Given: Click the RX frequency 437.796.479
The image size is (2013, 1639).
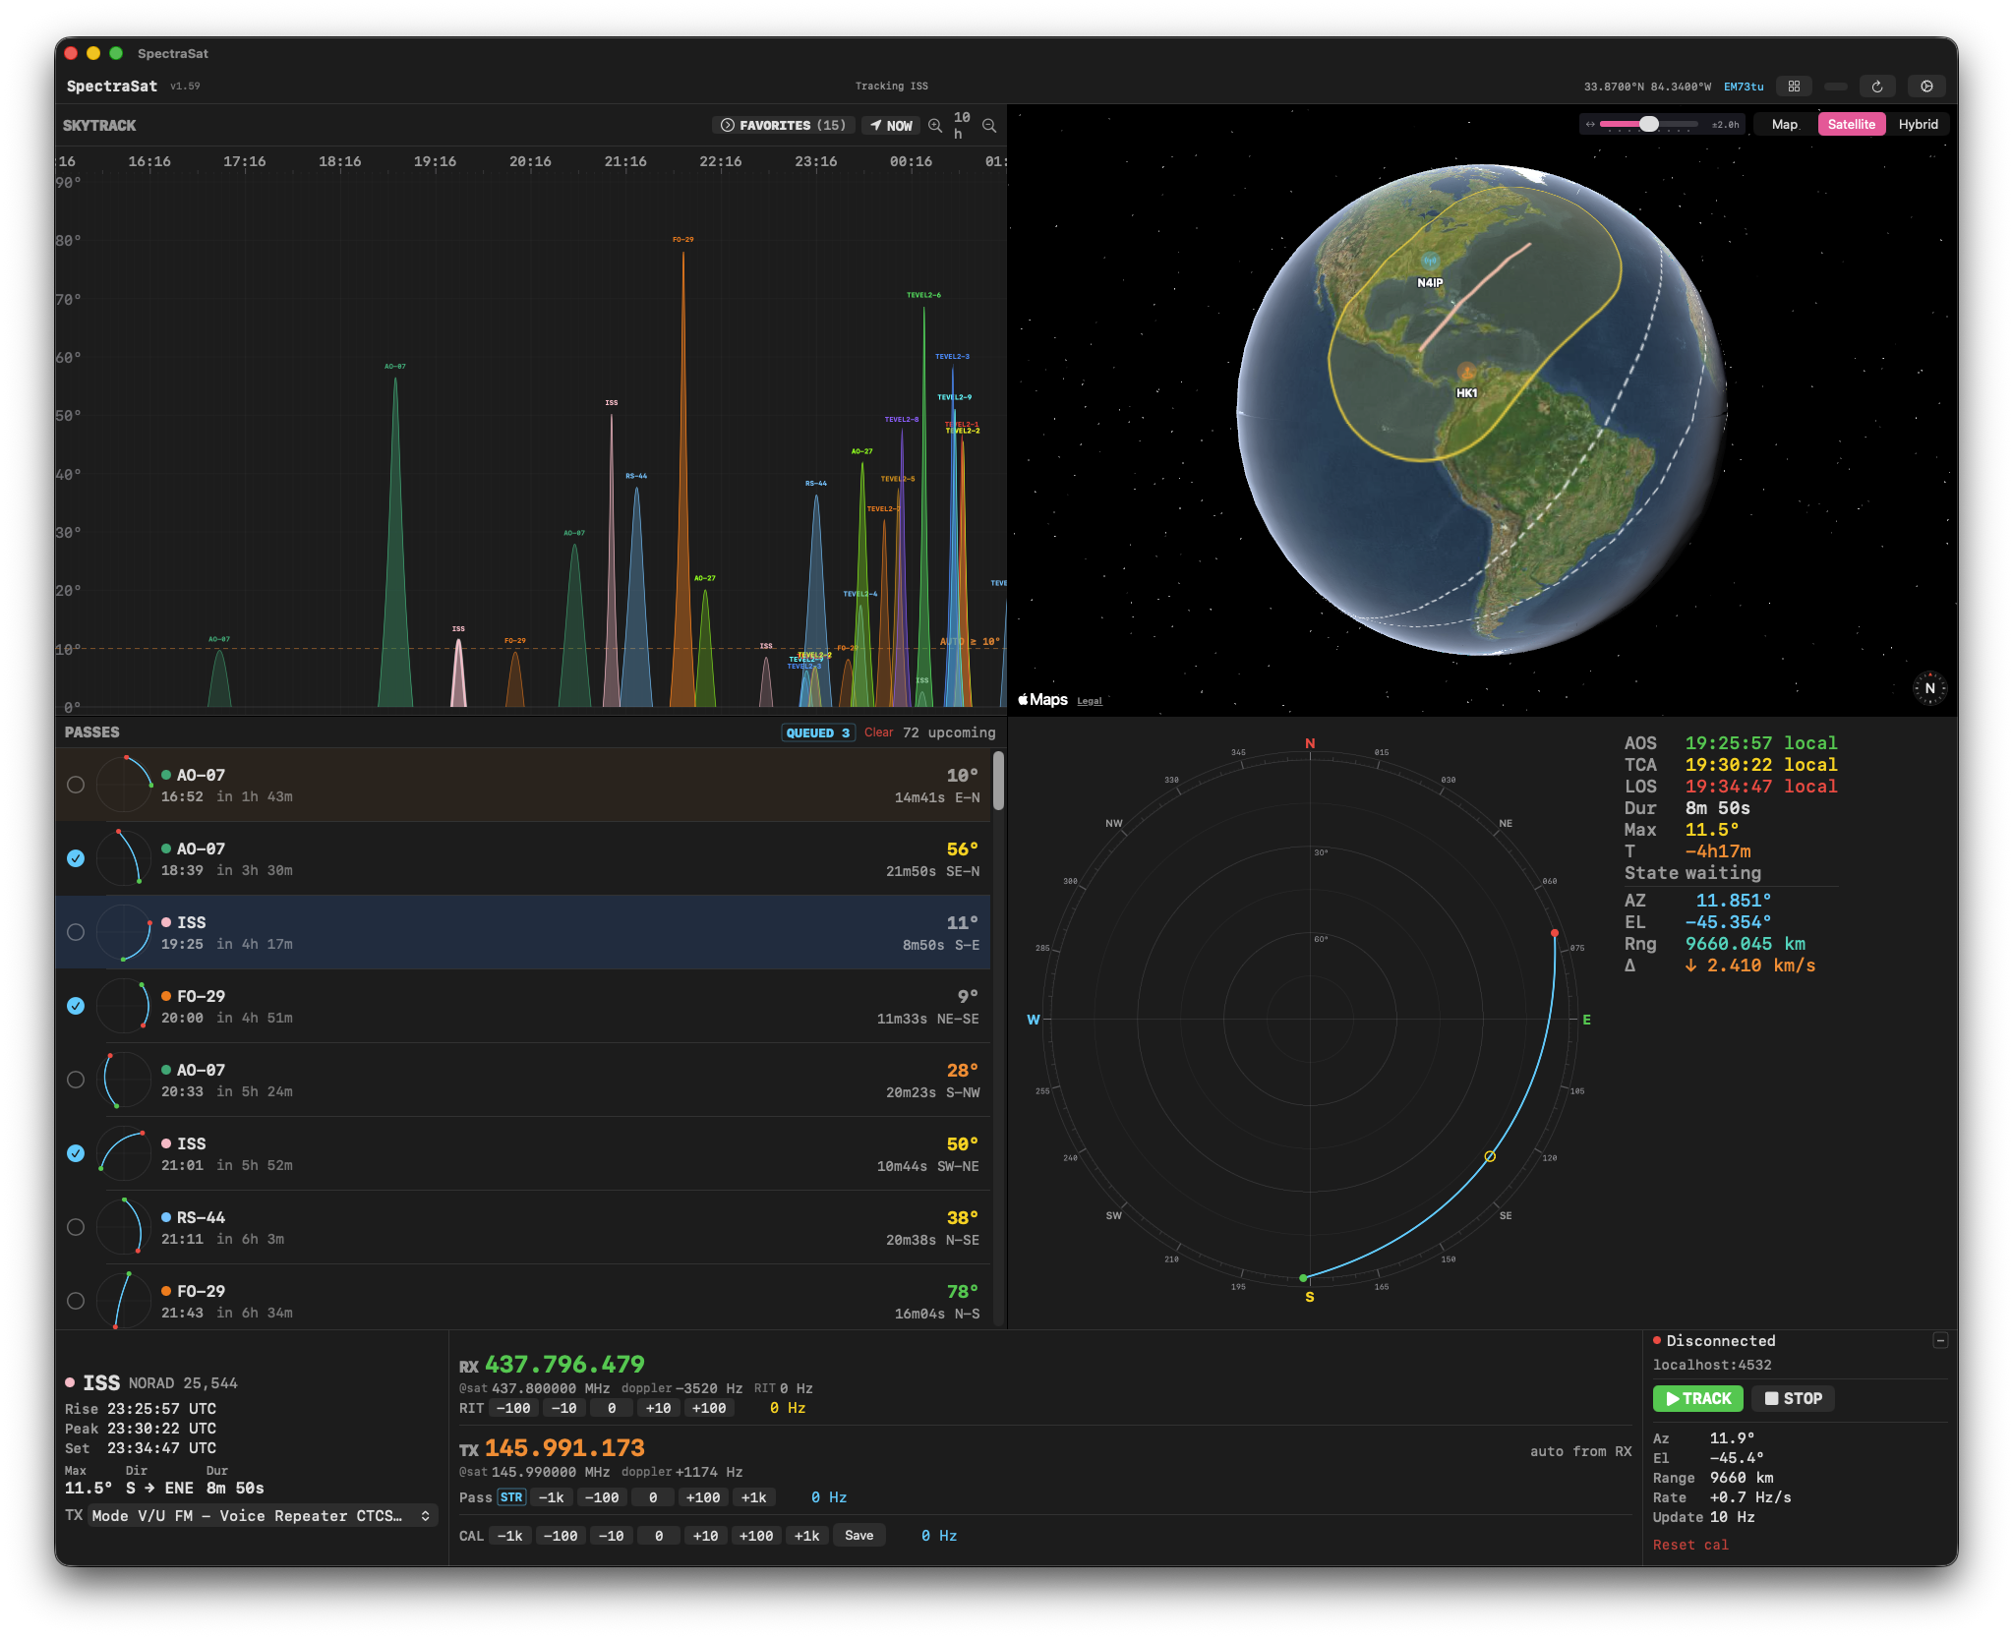Looking at the screenshot, I should pos(564,1365).
